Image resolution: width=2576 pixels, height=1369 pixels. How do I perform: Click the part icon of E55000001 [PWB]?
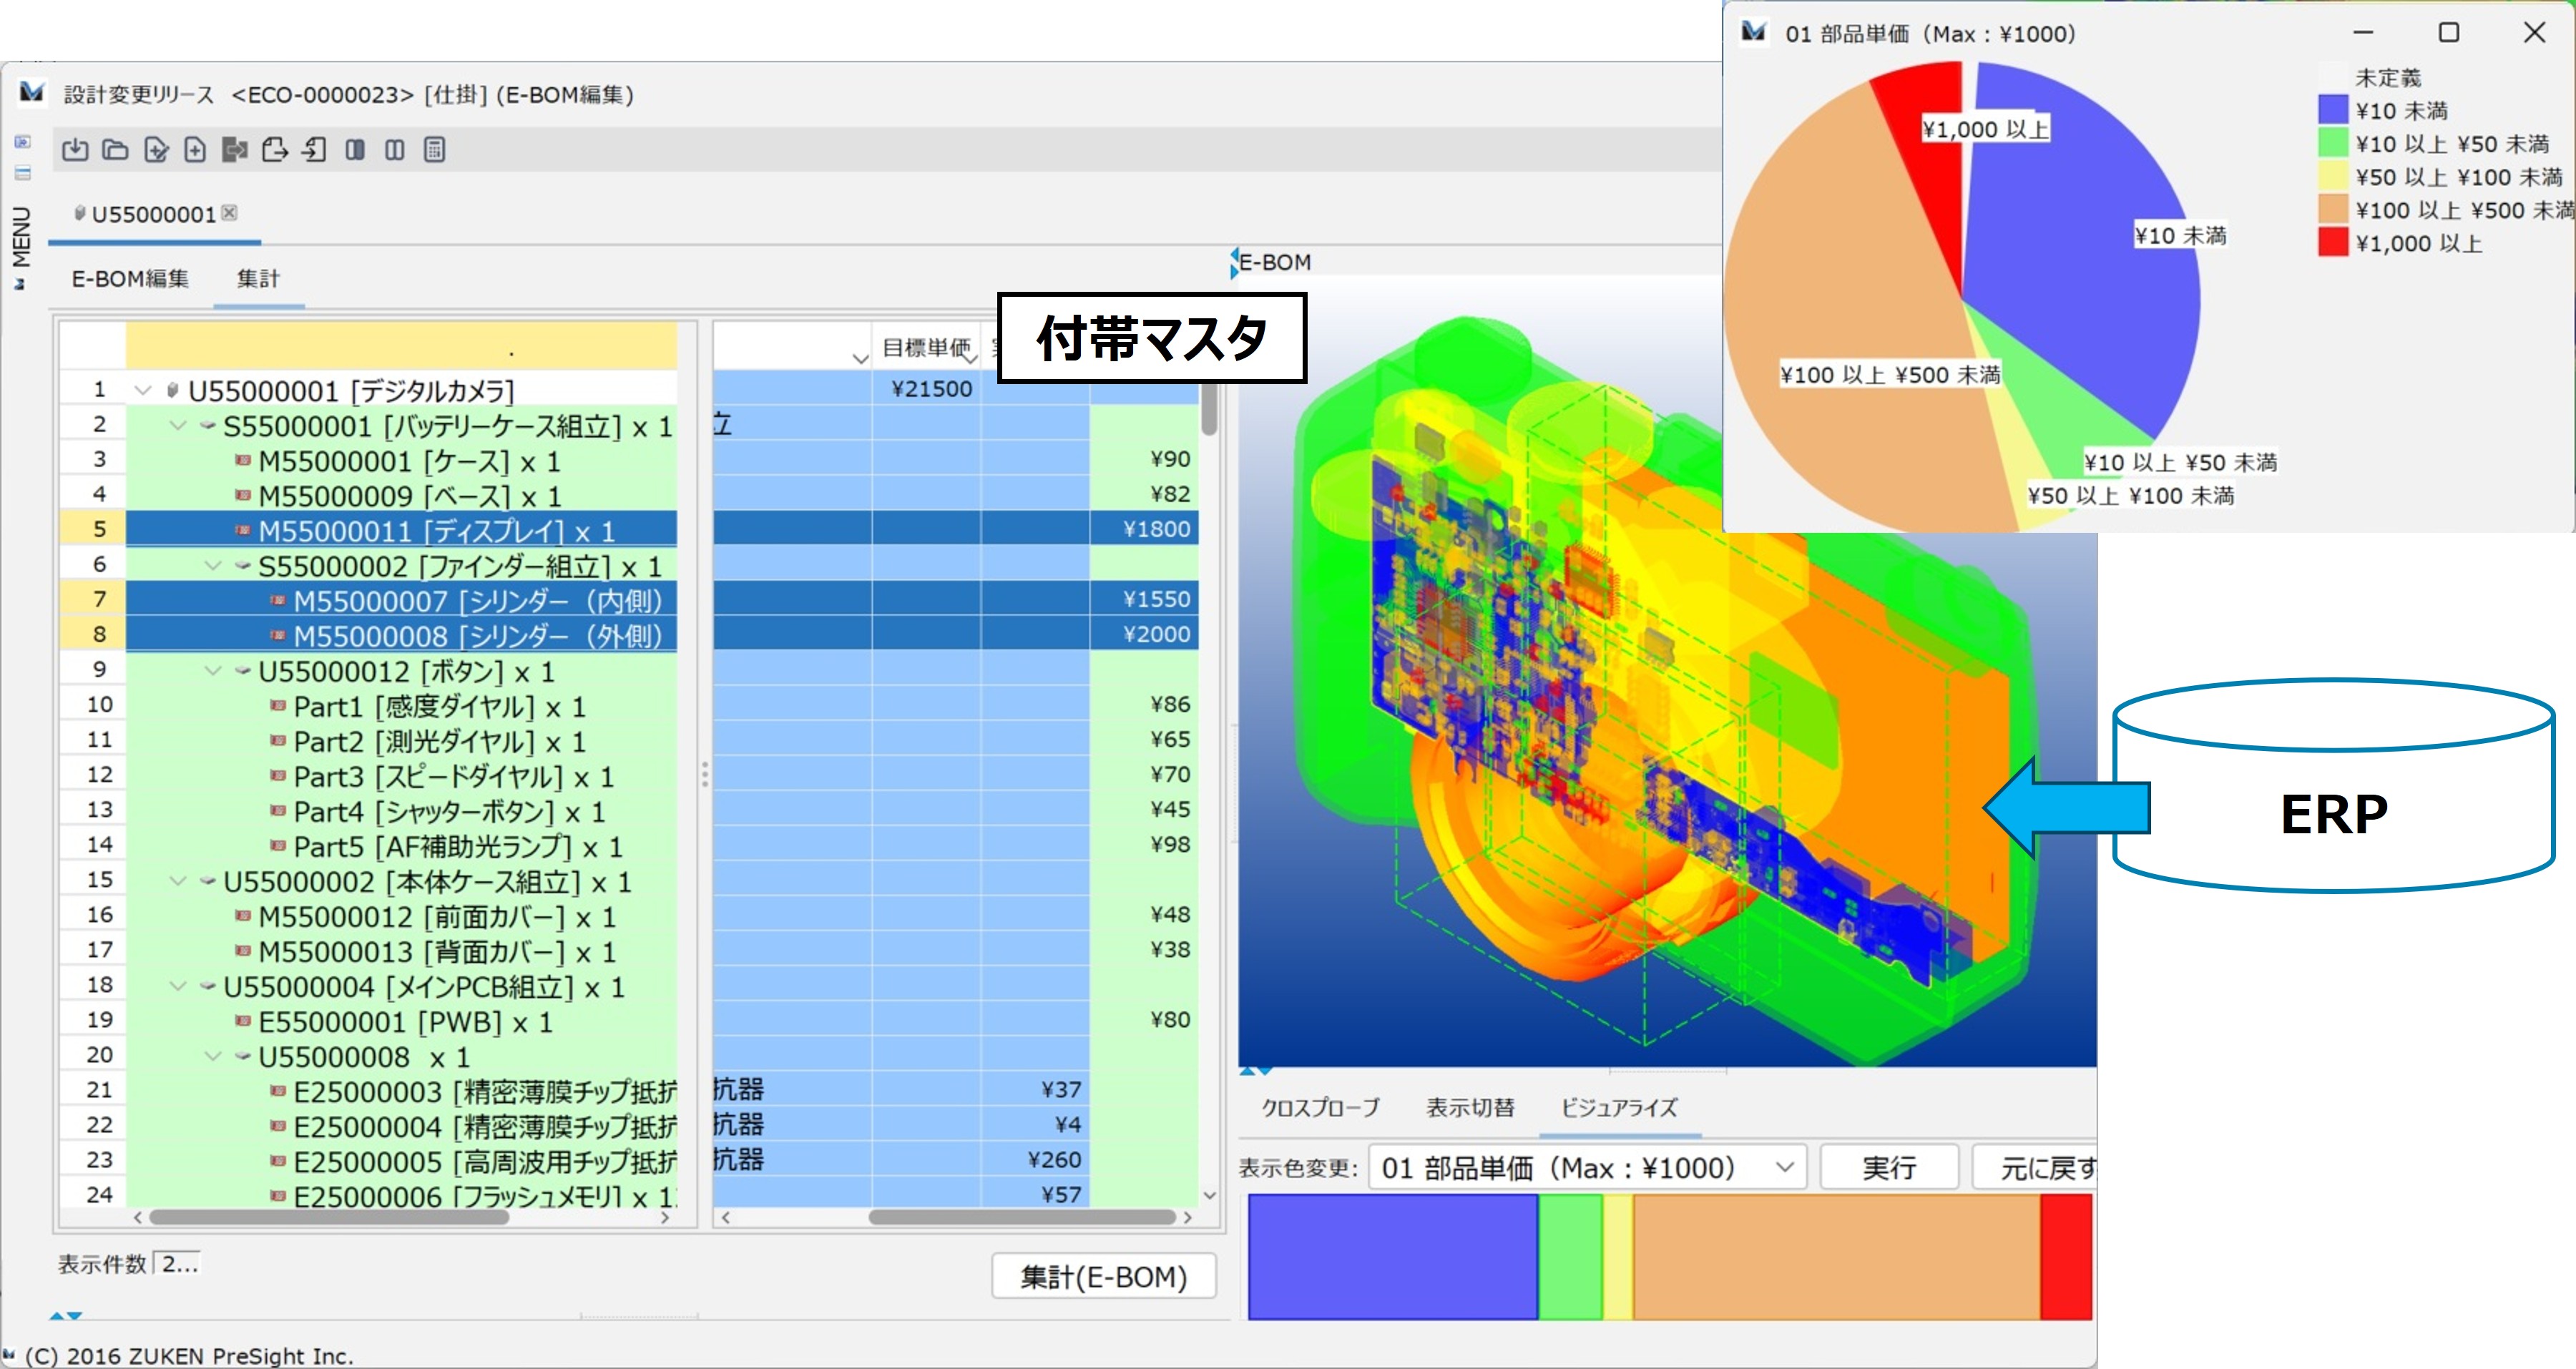click(x=242, y=1020)
